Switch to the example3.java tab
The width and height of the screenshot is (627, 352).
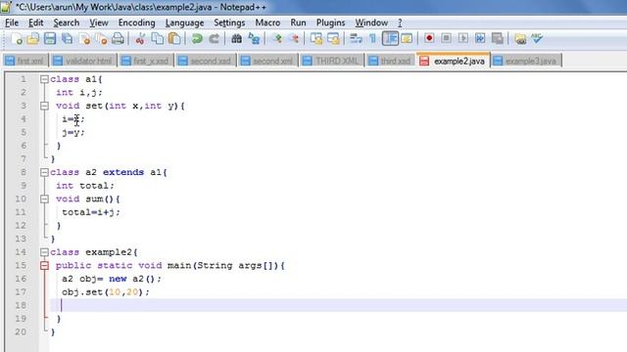(x=526, y=61)
